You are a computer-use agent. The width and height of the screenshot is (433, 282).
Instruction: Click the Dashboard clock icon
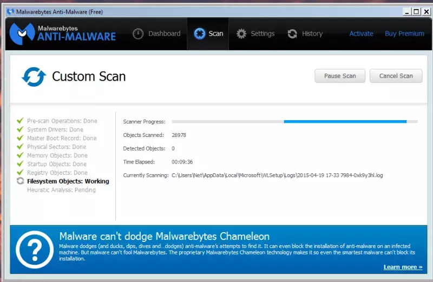pyautogui.click(x=138, y=34)
